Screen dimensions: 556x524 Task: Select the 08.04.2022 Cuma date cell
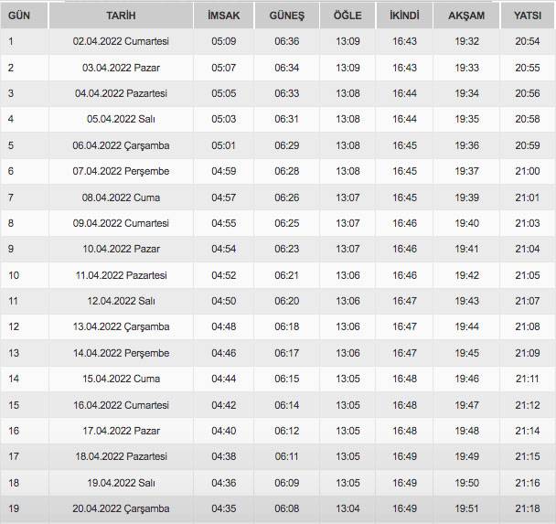pos(121,197)
